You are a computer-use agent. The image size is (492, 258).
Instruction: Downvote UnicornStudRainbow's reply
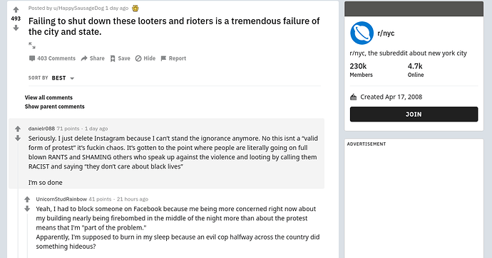click(x=27, y=208)
